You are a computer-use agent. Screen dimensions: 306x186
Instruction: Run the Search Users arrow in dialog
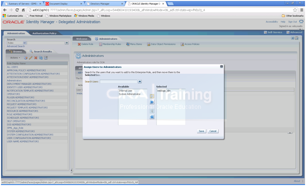click(x=140, y=82)
